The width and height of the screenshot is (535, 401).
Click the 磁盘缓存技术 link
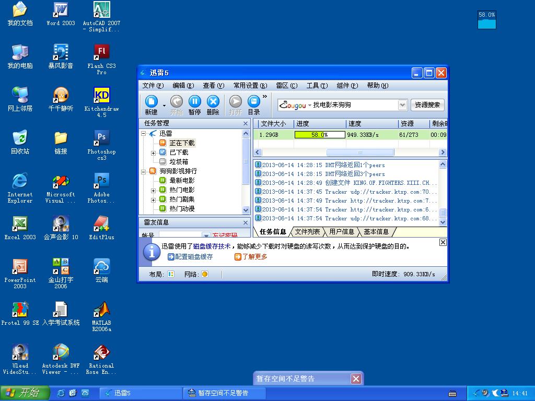tap(212, 246)
